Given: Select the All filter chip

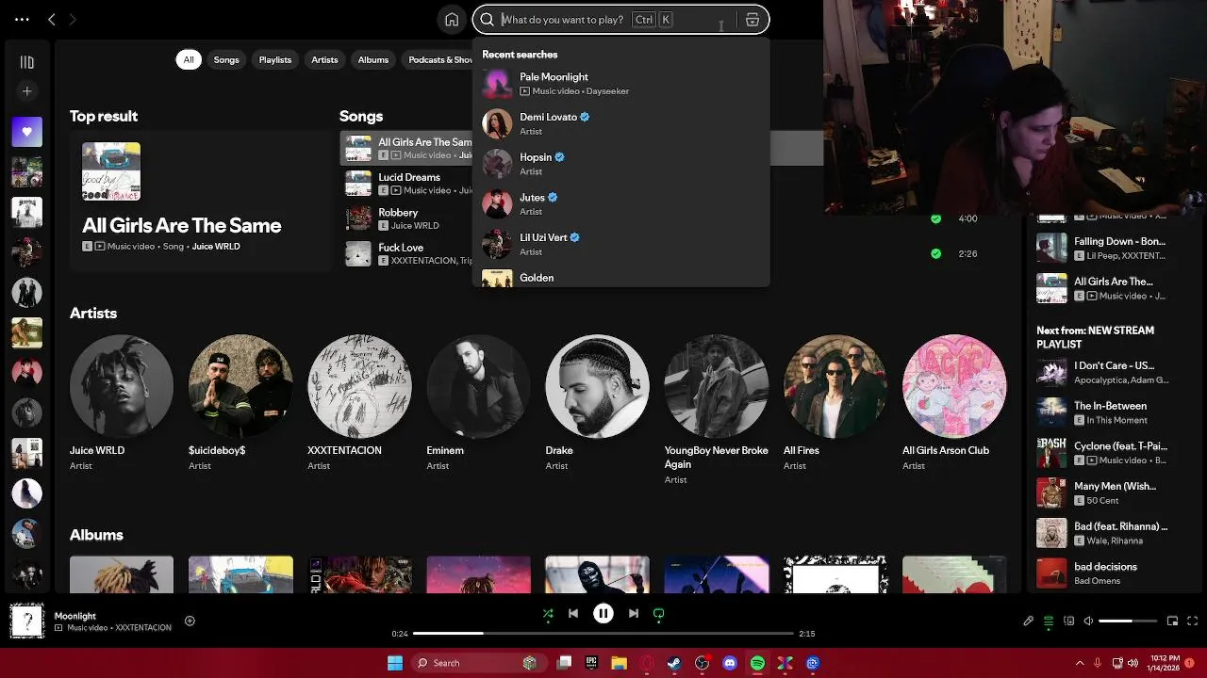Looking at the screenshot, I should 189,59.
